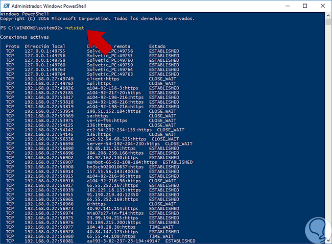Image resolution: width=332 pixels, height=244 pixels.
Task: Click remote address 65.55.44.108:https
Action: (x=111, y=236)
